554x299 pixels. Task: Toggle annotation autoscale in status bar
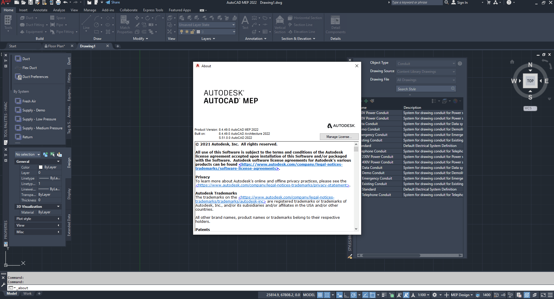406,295
